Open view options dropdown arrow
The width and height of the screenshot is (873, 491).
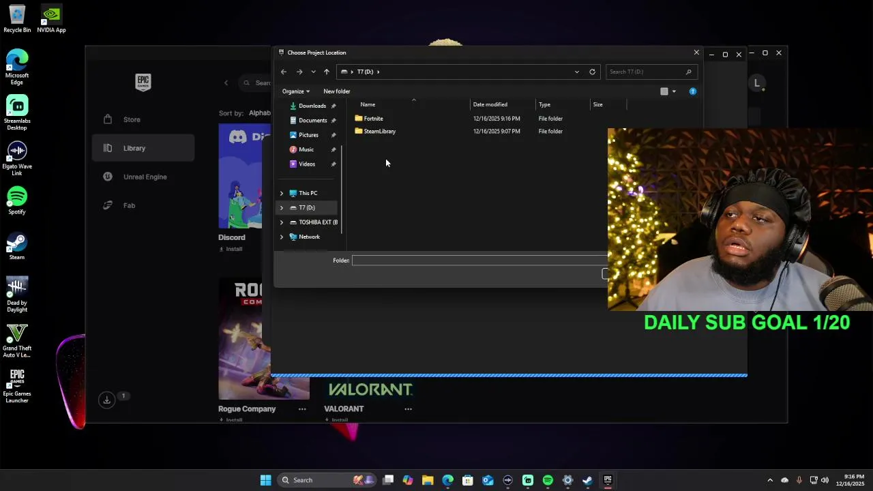[x=674, y=91]
